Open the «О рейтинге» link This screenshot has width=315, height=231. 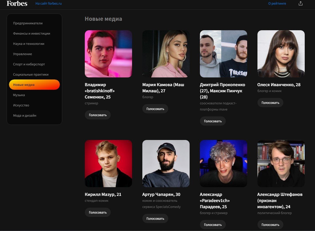[x=277, y=4]
